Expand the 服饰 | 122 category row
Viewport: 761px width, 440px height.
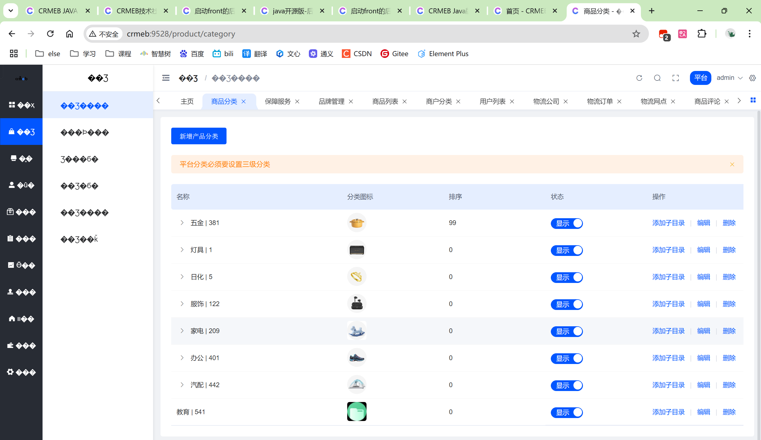[x=182, y=304]
